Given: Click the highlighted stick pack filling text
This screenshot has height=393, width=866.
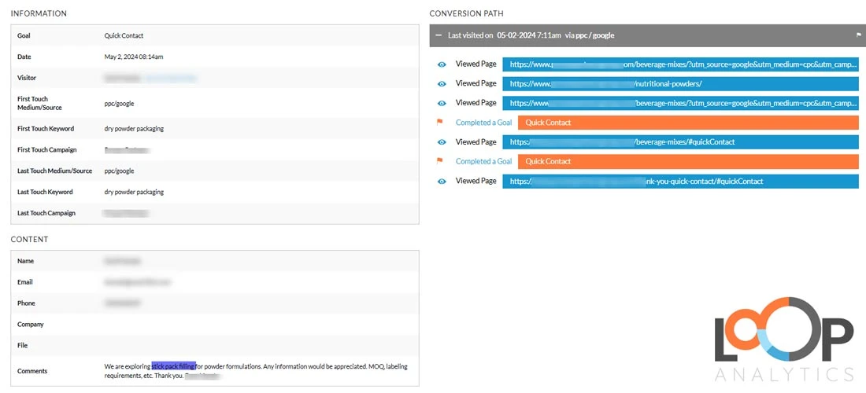Looking at the screenshot, I should [173, 366].
